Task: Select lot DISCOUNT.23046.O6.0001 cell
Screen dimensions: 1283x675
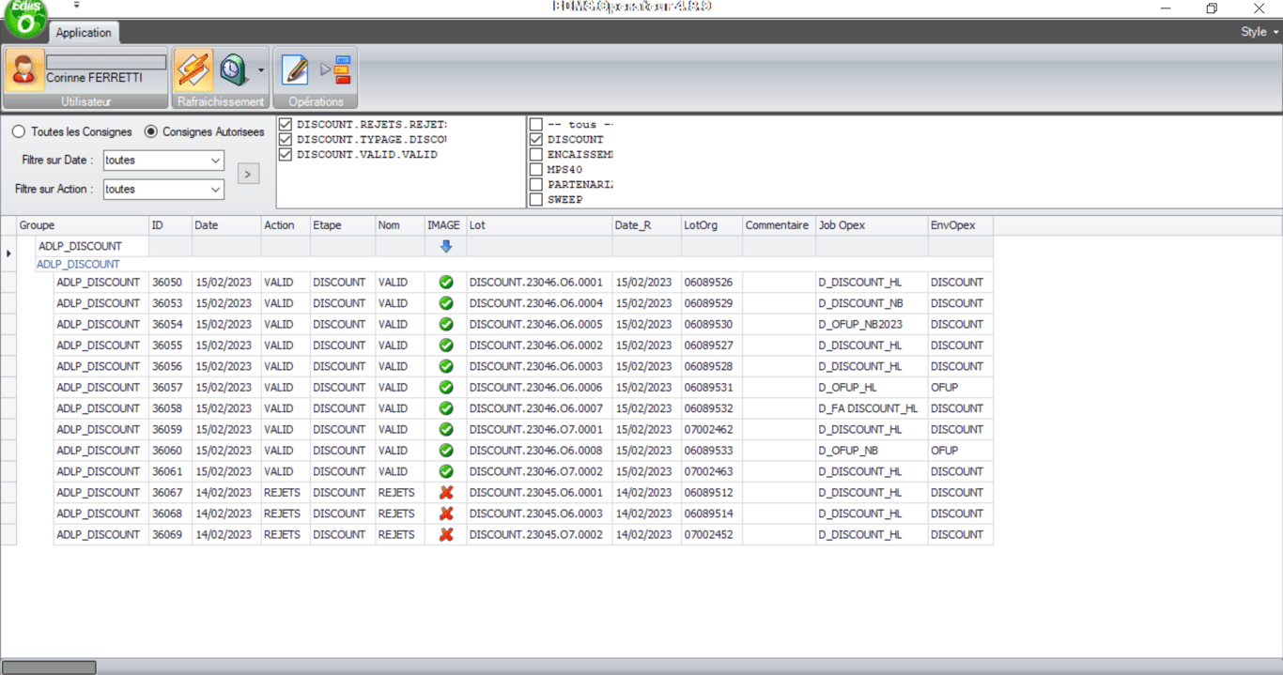Action: coord(539,282)
